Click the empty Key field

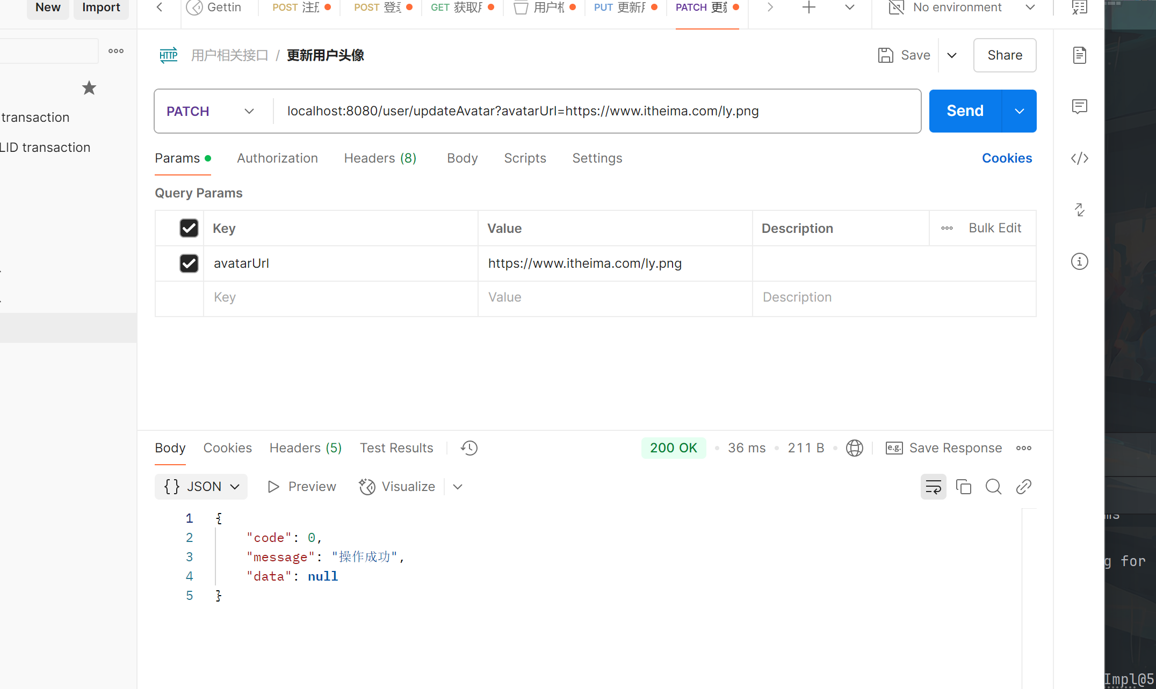[341, 298]
